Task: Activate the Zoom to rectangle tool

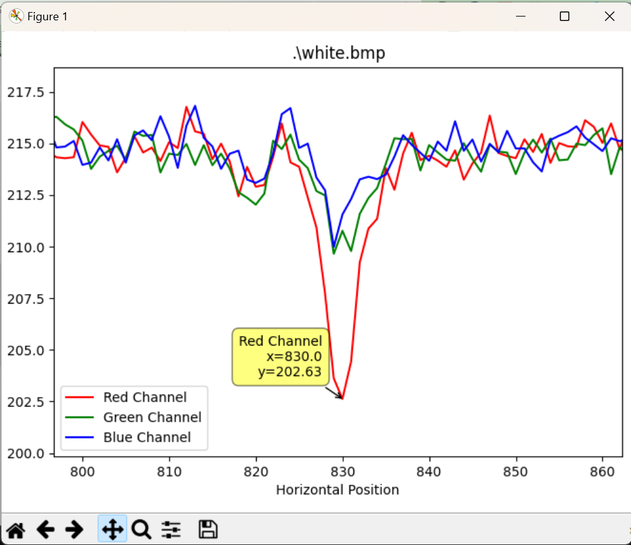Action: [141, 530]
